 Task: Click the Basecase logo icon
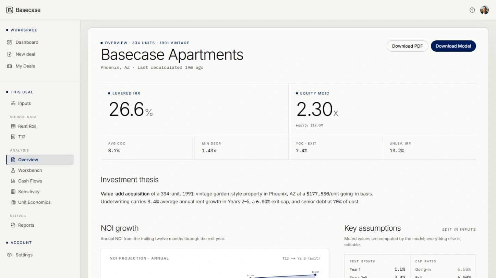[10, 10]
